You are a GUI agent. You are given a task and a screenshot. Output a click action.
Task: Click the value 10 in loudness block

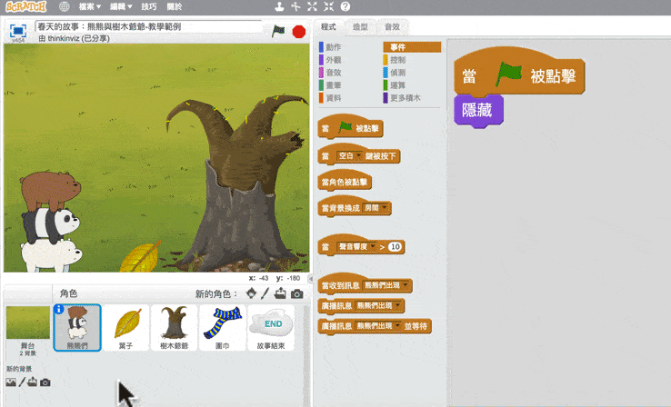[396, 247]
